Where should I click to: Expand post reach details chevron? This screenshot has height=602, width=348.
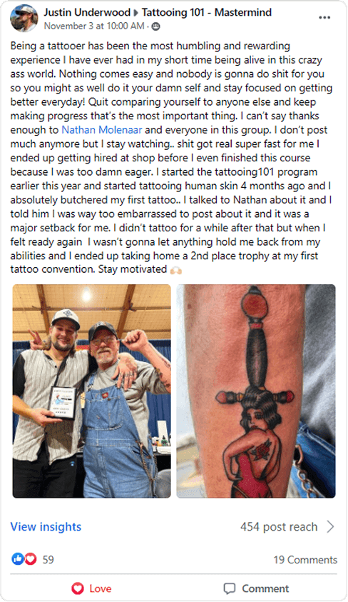click(x=330, y=527)
